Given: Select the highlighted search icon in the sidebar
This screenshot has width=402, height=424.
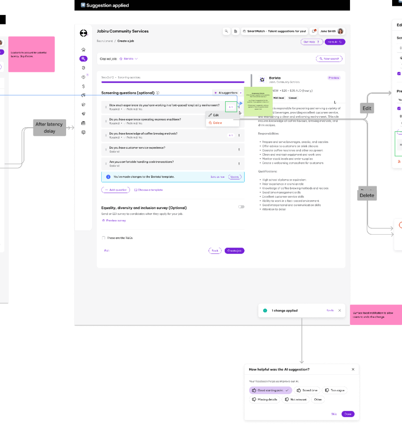Looking at the screenshot, I should pyautogui.click(x=83, y=59).
